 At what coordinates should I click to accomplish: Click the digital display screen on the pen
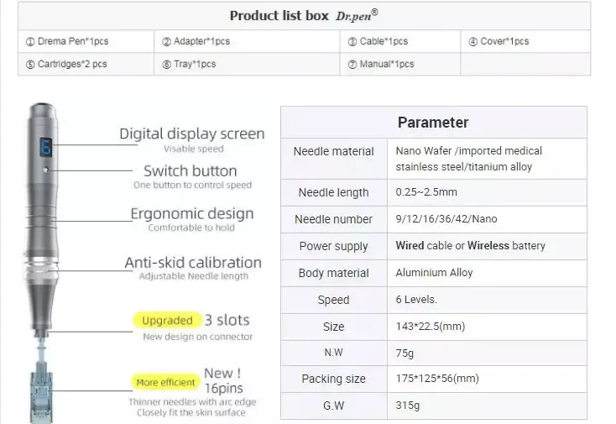click(47, 148)
